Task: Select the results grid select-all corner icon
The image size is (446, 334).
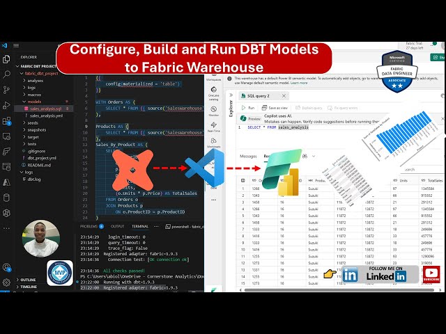Action: 243,180
